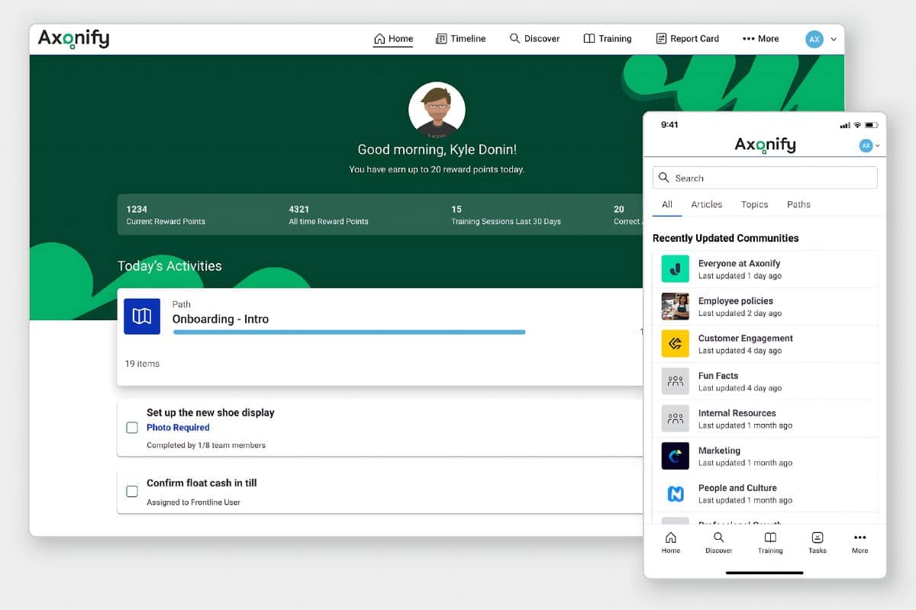The image size is (916, 610).
Task: Tap the More icon in mobile bottom bar
Action: pos(860,538)
